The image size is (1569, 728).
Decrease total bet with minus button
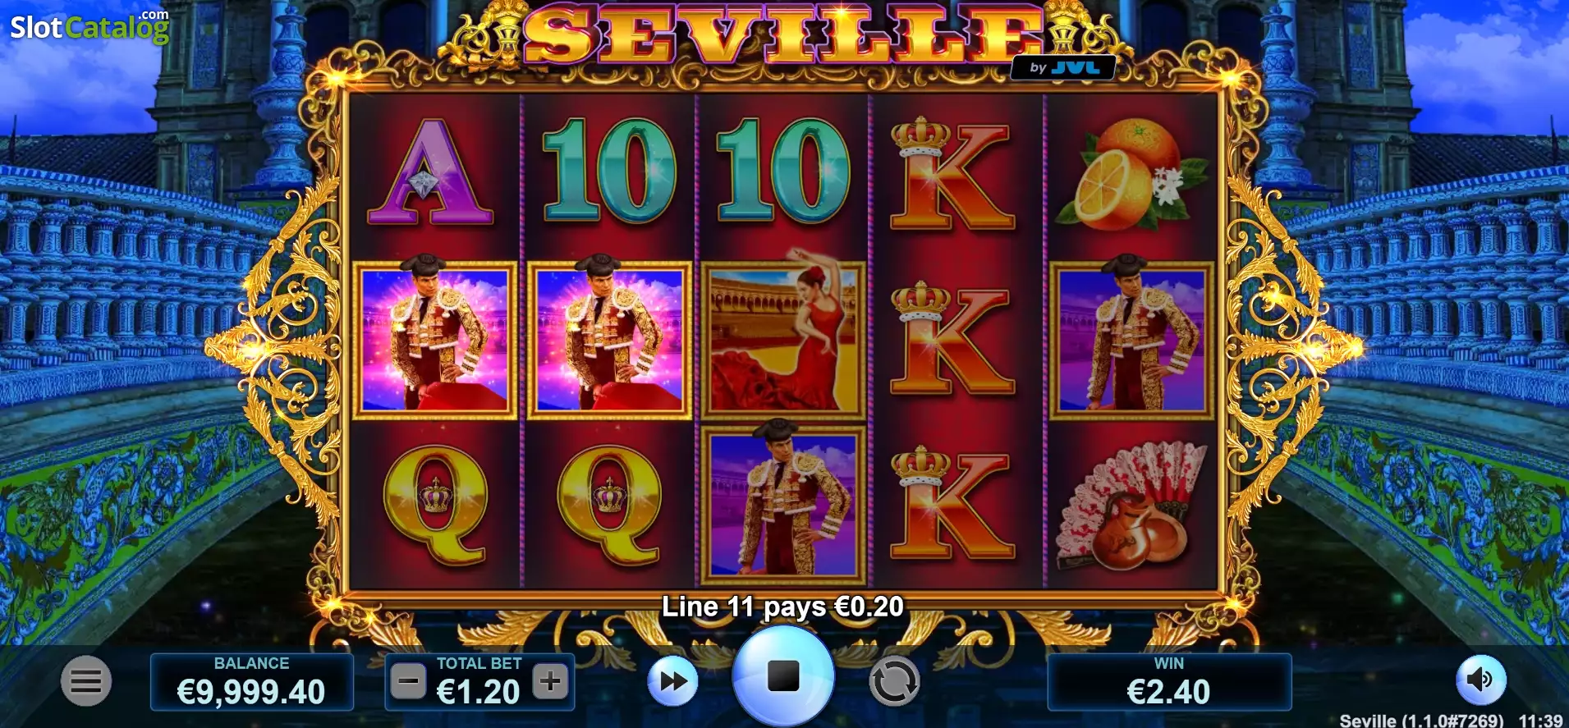pos(408,680)
